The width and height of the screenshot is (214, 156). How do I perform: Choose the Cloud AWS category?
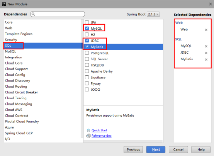coord(42,110)
